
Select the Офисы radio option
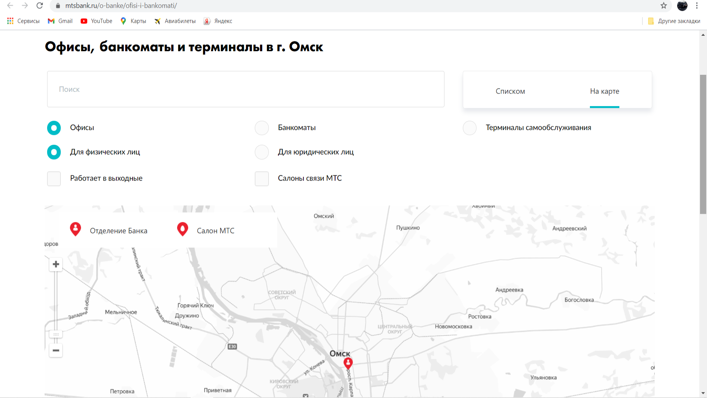click(x=54, y=128)
